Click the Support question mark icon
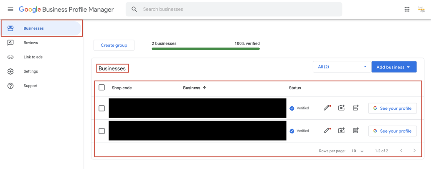This screenshot has width=431, height=169. pos(10,86)
